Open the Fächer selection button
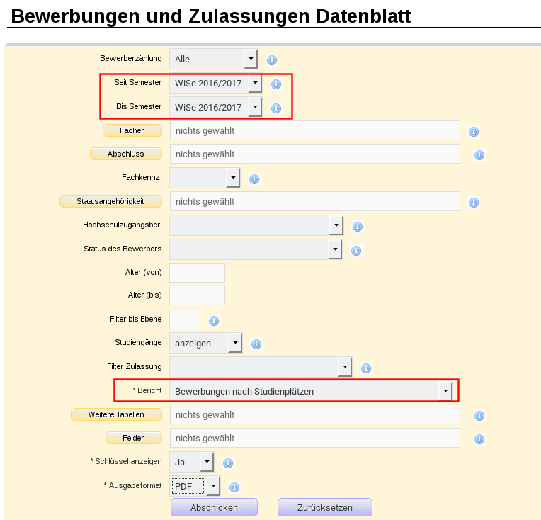Viewport: 541px width, 520px height. click(132, 130)
